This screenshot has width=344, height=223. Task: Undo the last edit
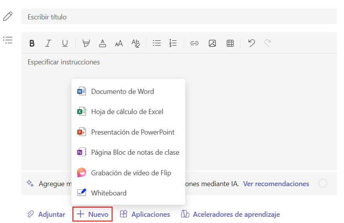251,43
